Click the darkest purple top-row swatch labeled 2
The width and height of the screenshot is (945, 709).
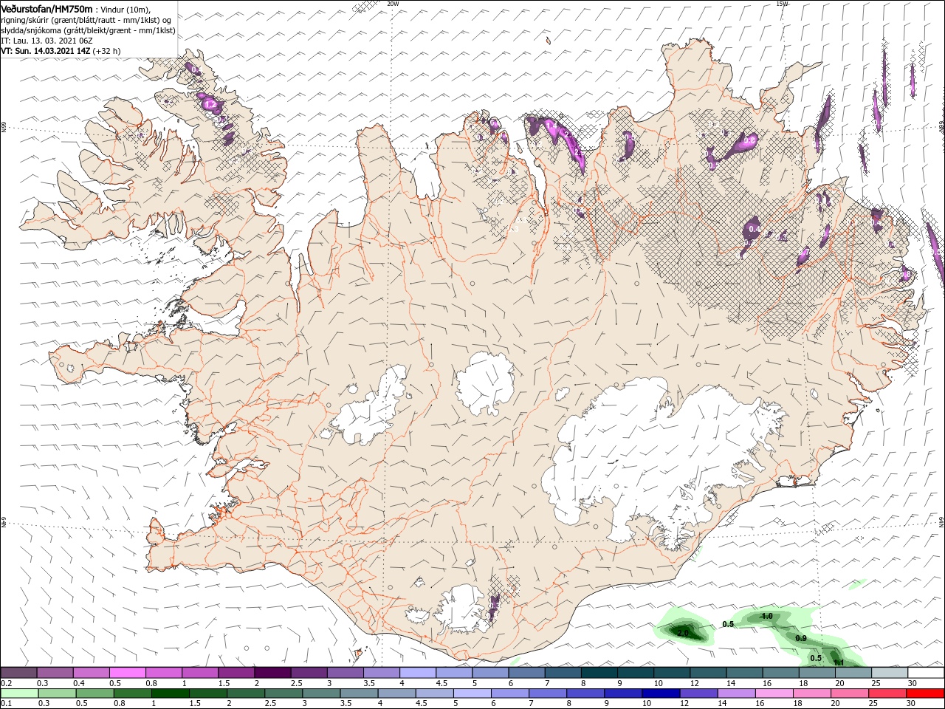pos(272,672)
